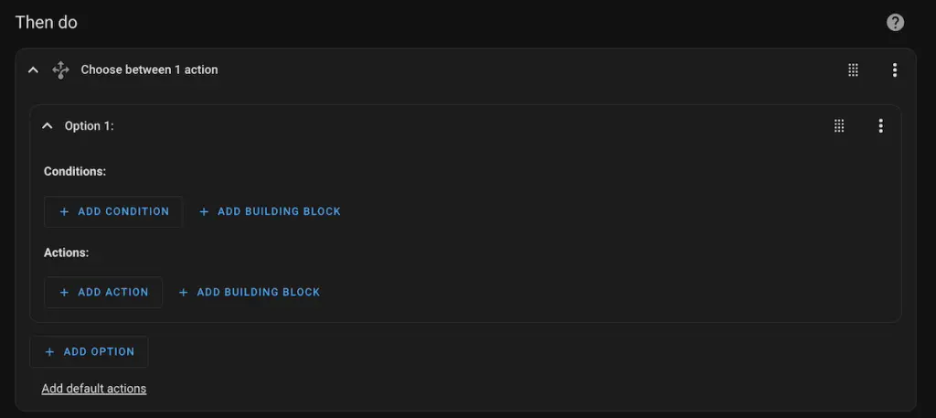
Task: Click the plus icon in Add Condition
Action: [x=64, y=211]
